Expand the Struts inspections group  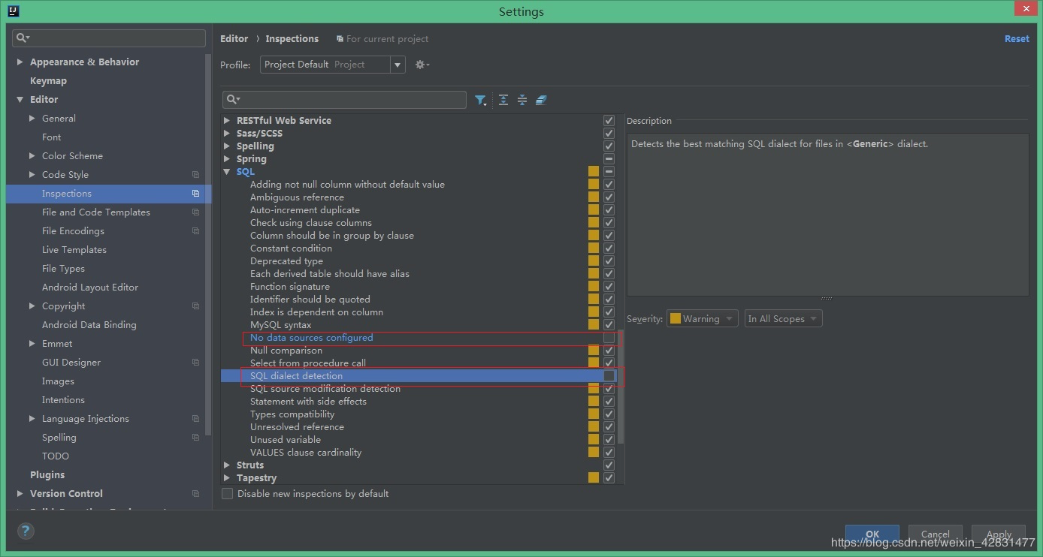(227, 465)
